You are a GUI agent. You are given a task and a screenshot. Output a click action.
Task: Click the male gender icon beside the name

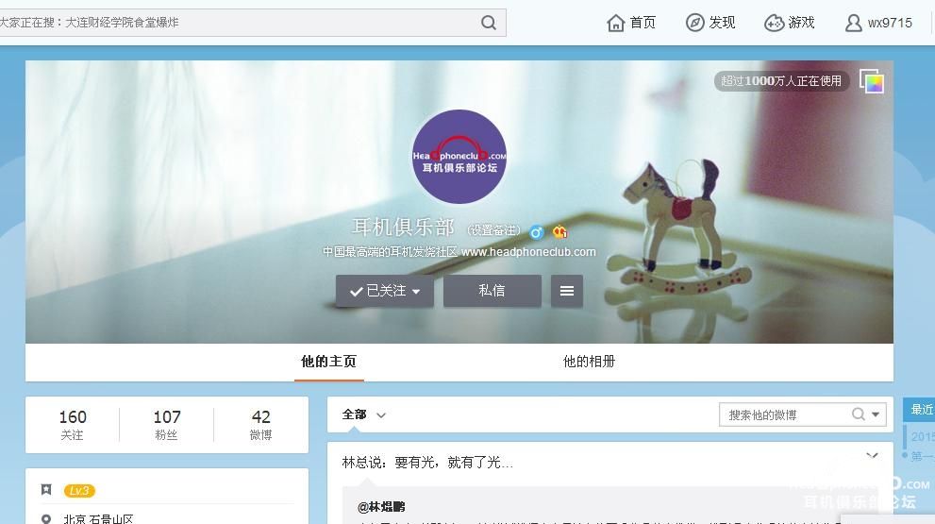(x=536, y=231)
